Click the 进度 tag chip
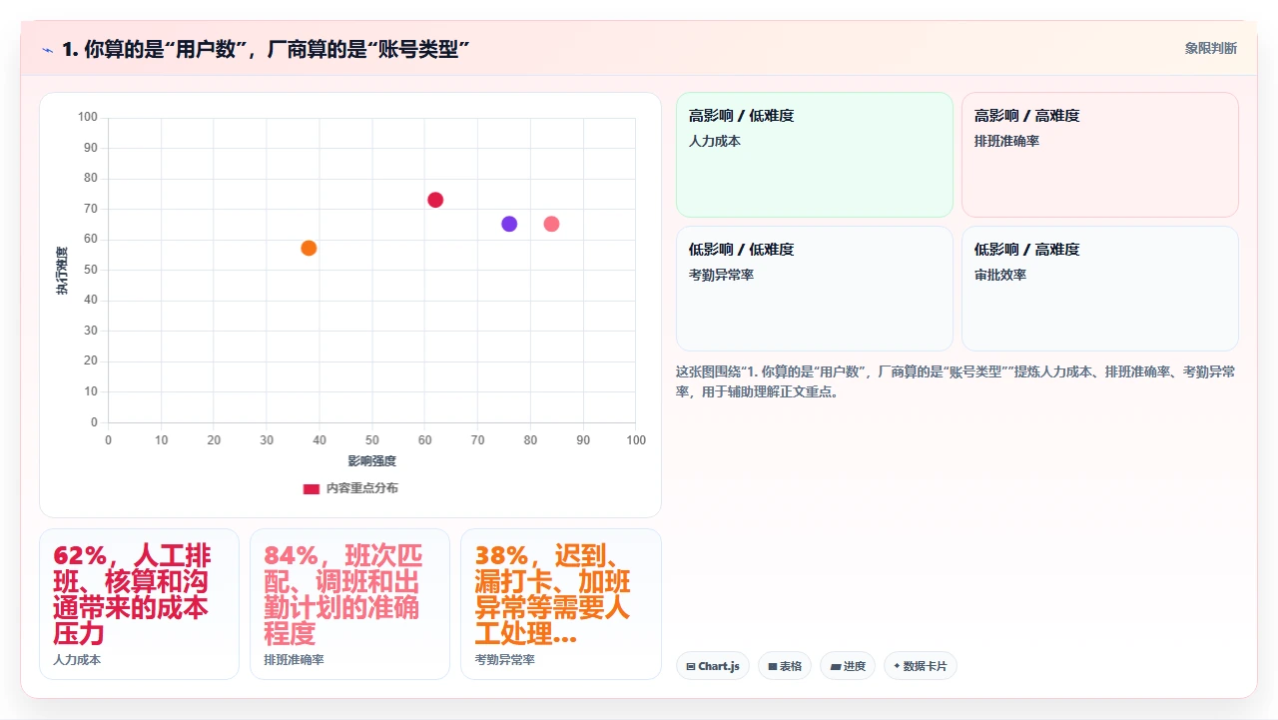 tap(847, 666)
